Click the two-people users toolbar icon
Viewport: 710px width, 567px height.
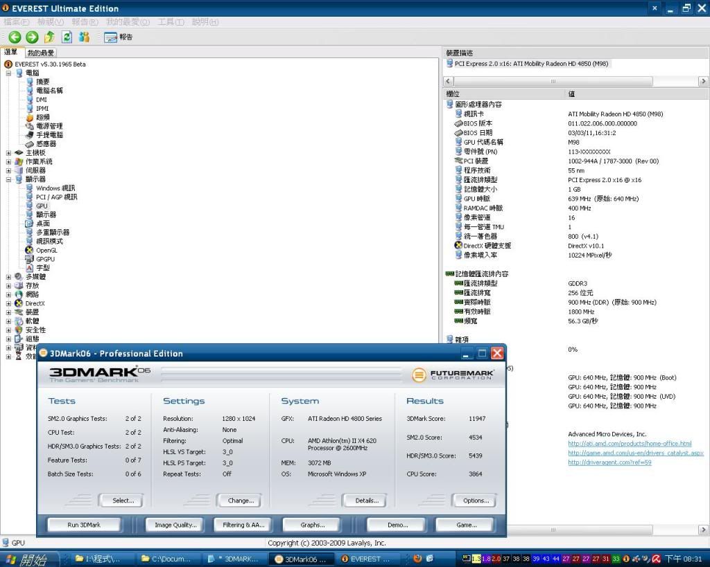(84, 37)
